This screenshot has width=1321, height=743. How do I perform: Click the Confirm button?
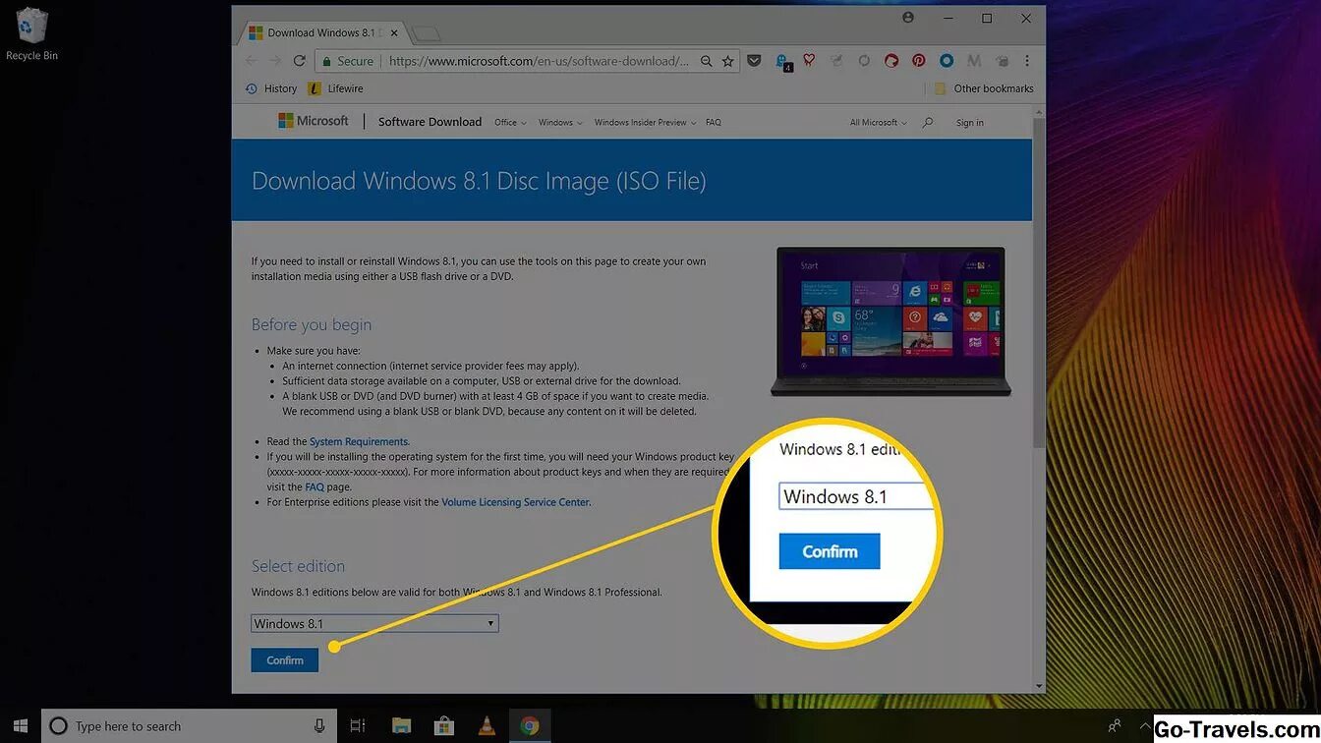pos(285,659)
